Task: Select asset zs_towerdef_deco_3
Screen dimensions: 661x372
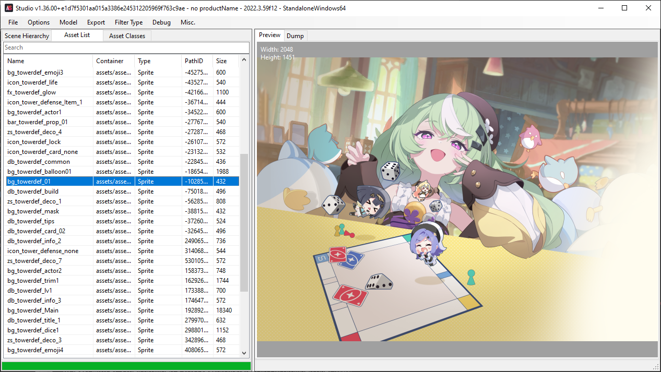Action: pyautogui.click(x=122, y=340)
